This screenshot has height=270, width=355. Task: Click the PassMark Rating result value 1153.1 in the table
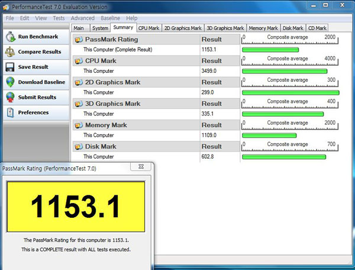point(209,50)
